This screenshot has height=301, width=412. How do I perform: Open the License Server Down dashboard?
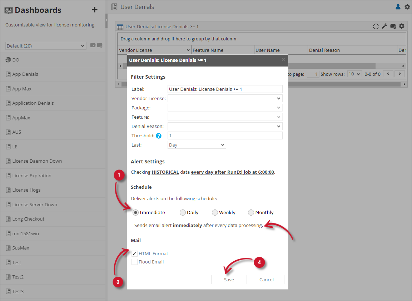(53, 204)
